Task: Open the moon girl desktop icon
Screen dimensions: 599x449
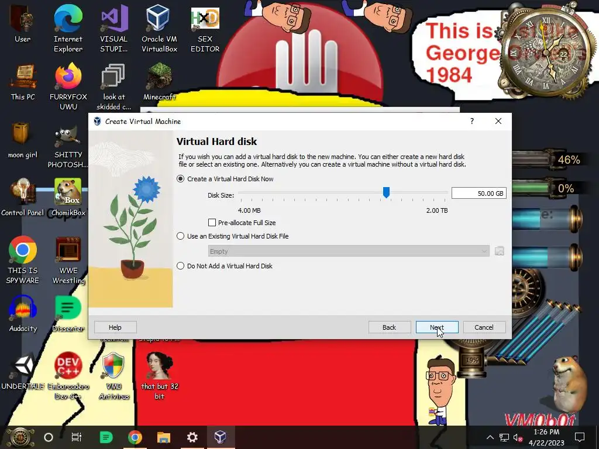Action: [23, 140]
